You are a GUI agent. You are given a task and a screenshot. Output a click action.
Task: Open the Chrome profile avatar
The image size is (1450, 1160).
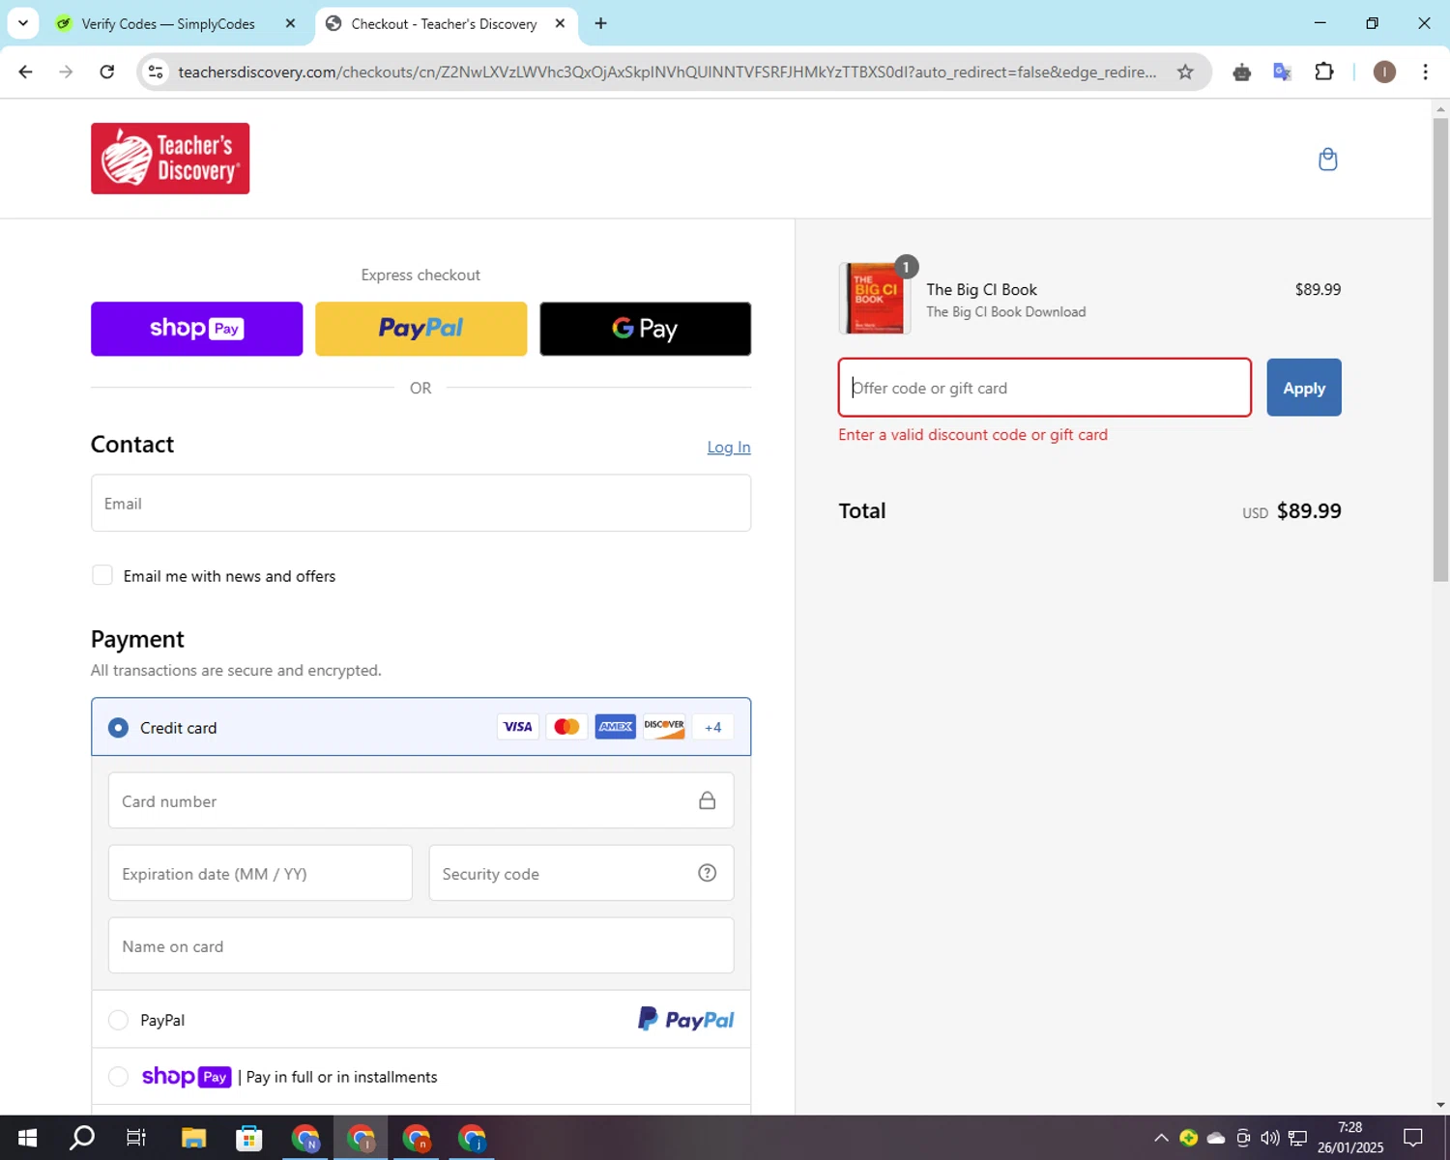(1384, 72)
